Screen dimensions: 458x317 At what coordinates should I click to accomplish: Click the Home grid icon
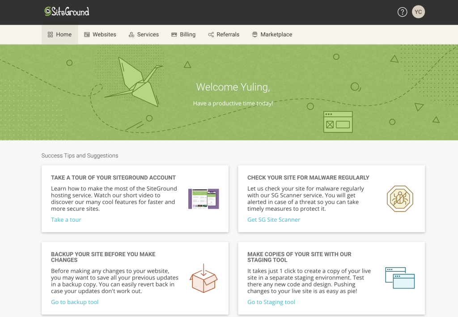point(50,34)
